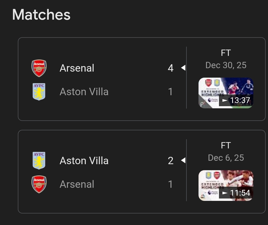
Task: Click winner arrow beside Arsenal's score 4
Action: coord(183,68)
